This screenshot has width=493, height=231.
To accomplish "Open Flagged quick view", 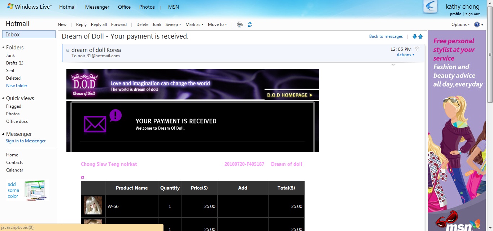I will click(x=14, y=106).
